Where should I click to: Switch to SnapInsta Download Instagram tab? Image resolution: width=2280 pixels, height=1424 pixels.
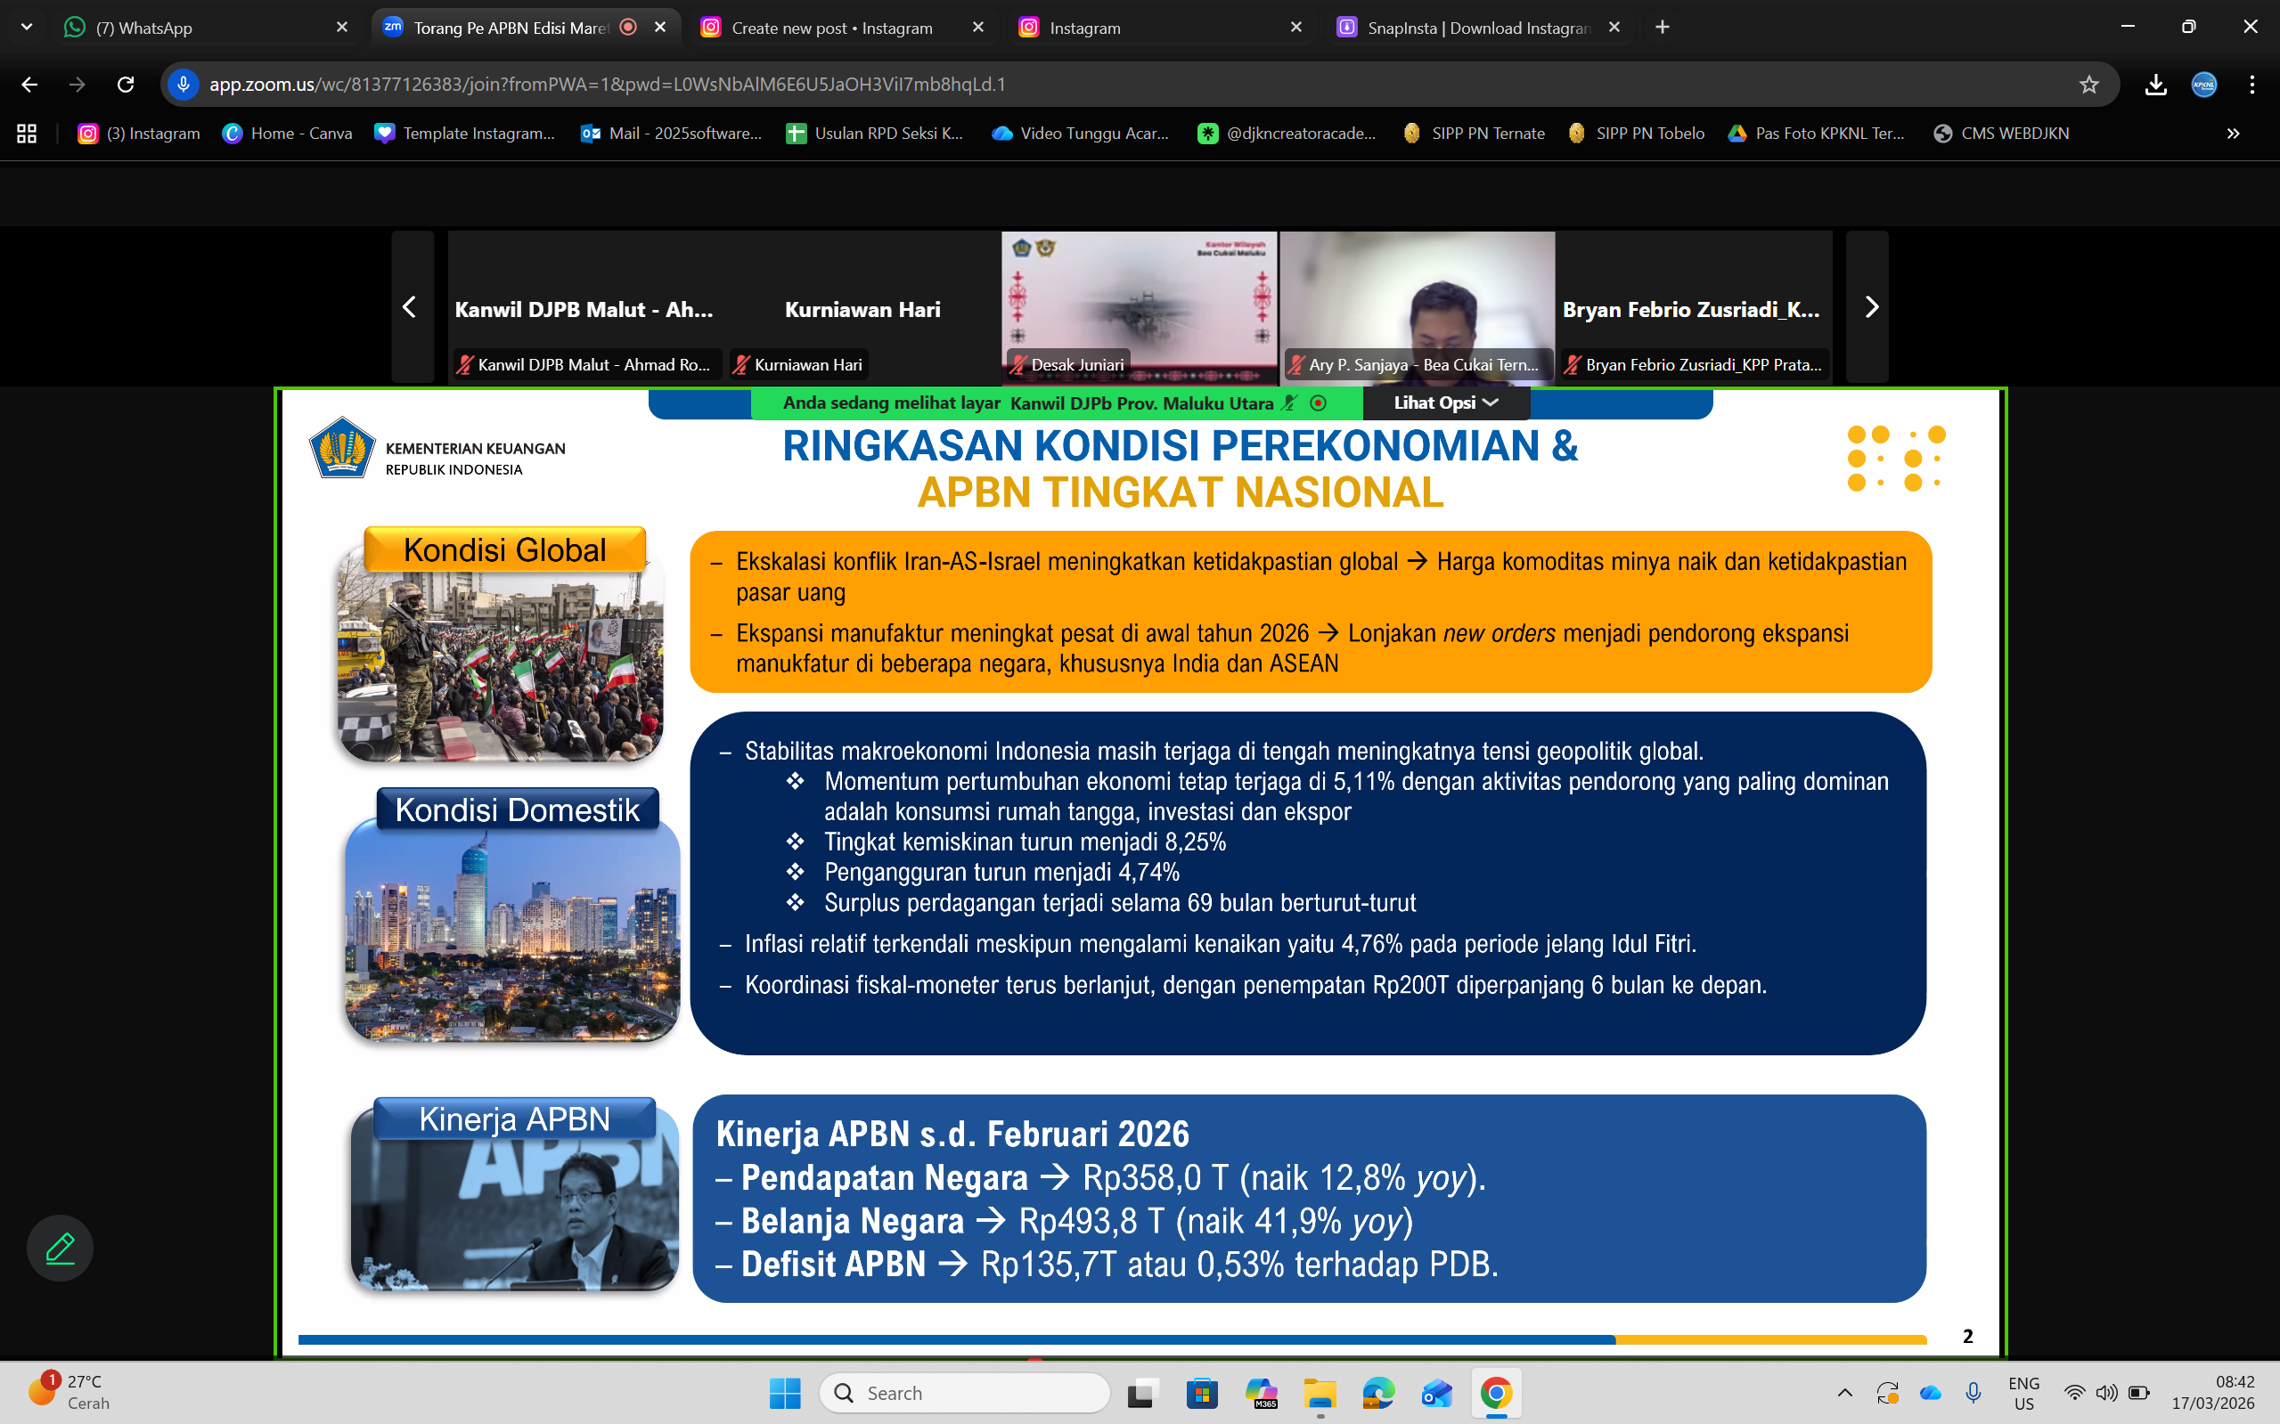pyautogui.click(x=1470, y=28)
